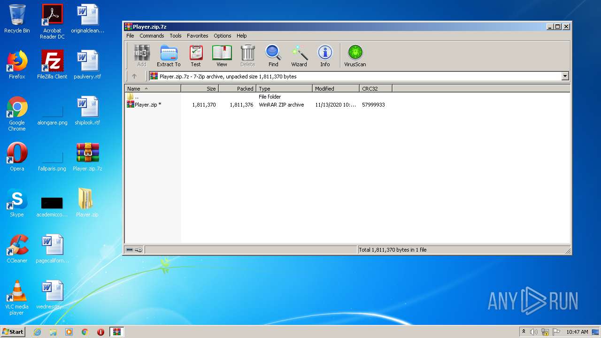Open the Recycle Bin desktop icon
Viewport: 601px width, 338px height.
[17, 19]
